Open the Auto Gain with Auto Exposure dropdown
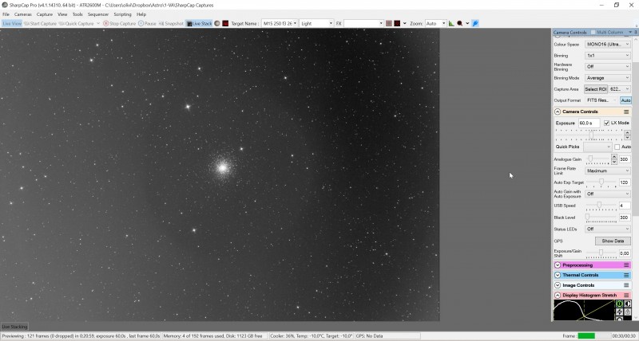639x341 pixels. pos(608,194)
